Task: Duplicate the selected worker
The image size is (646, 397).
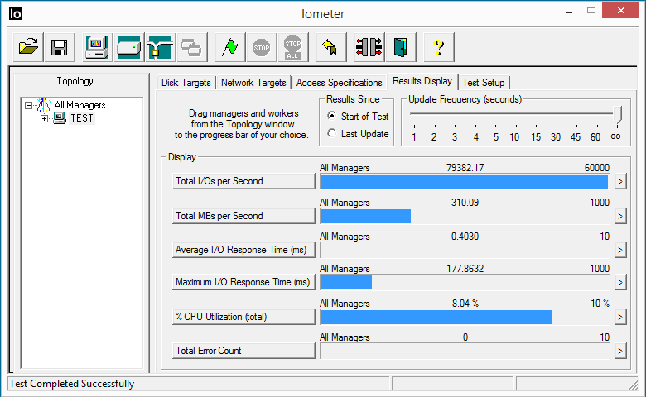Action: (191, 47)
